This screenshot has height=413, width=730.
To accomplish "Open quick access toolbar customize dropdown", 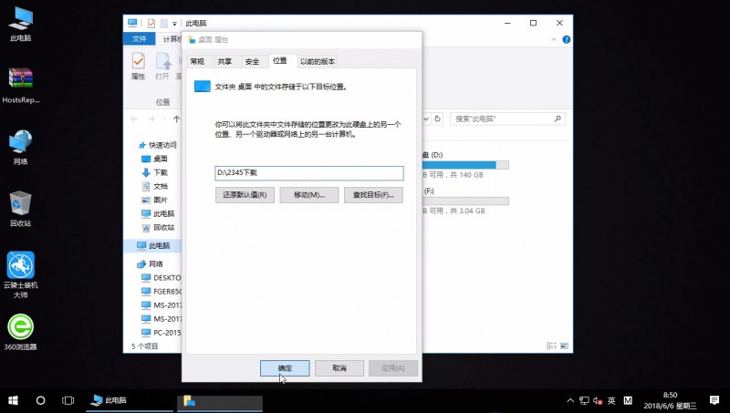I will [174, 24].
